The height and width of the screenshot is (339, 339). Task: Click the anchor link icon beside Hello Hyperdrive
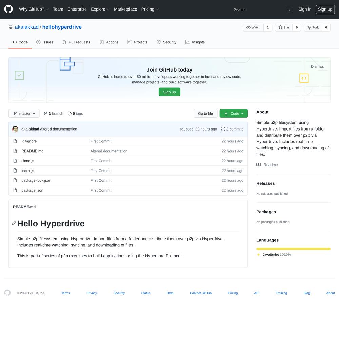pos(14,223)
